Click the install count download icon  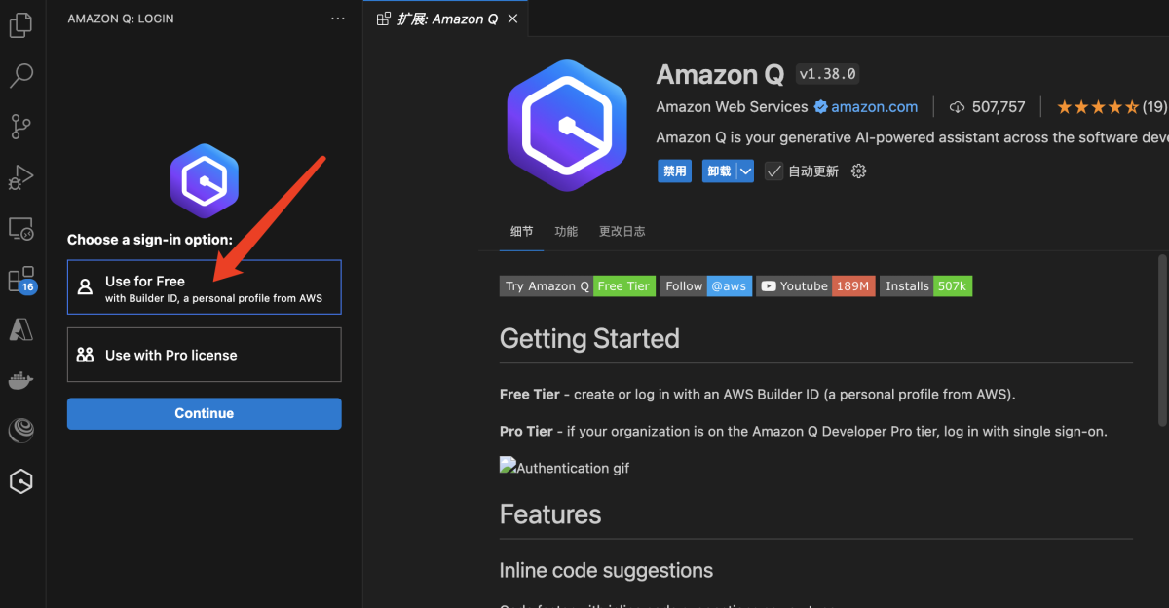957,107
